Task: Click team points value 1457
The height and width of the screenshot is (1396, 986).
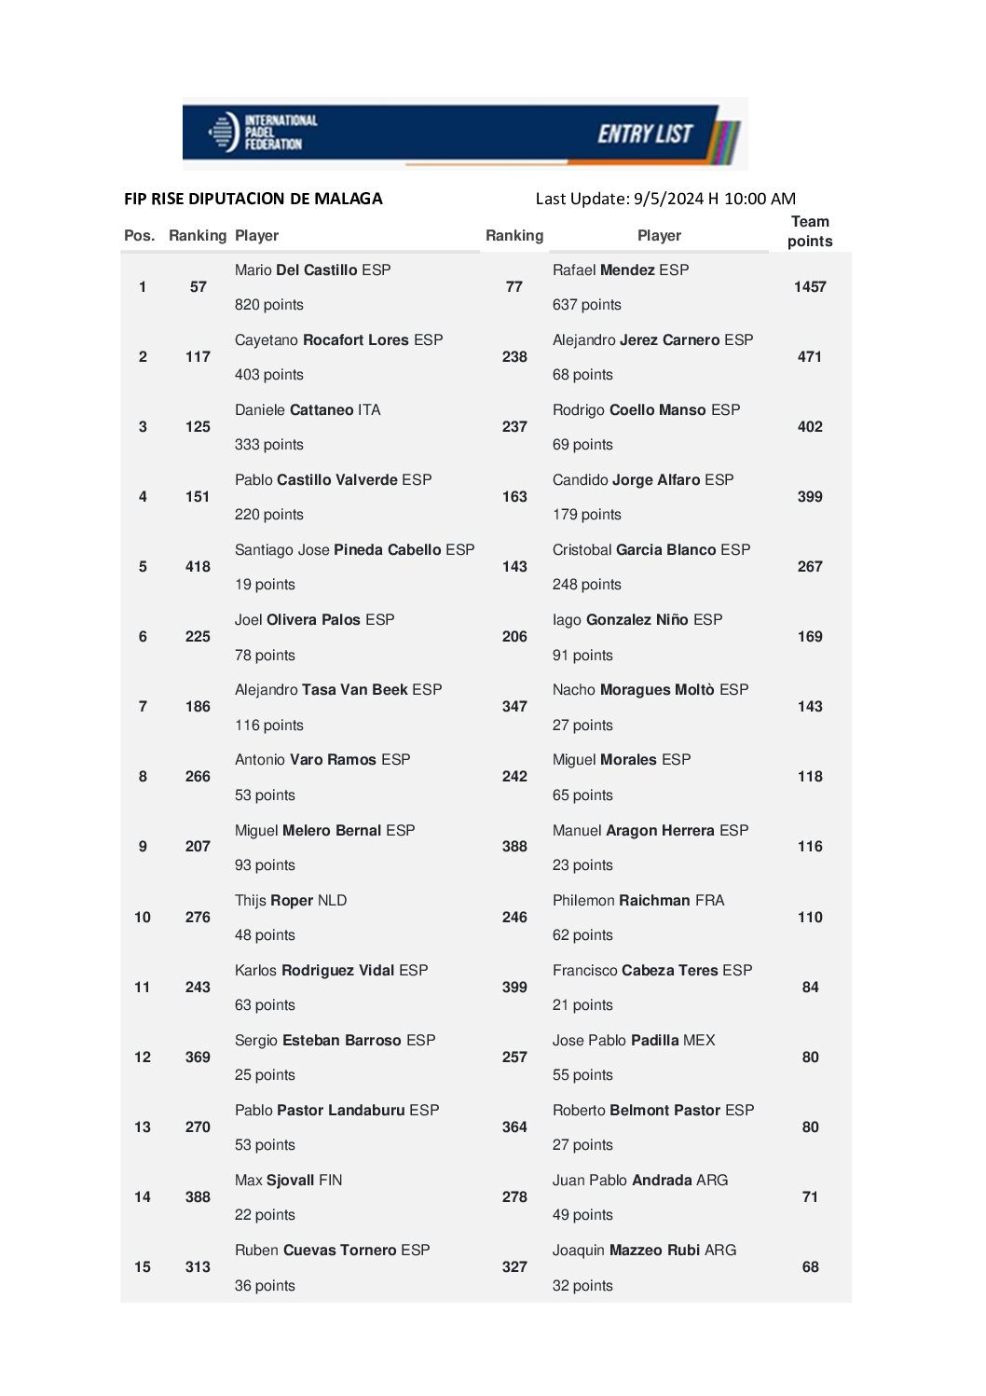Action: click(810, 287)
